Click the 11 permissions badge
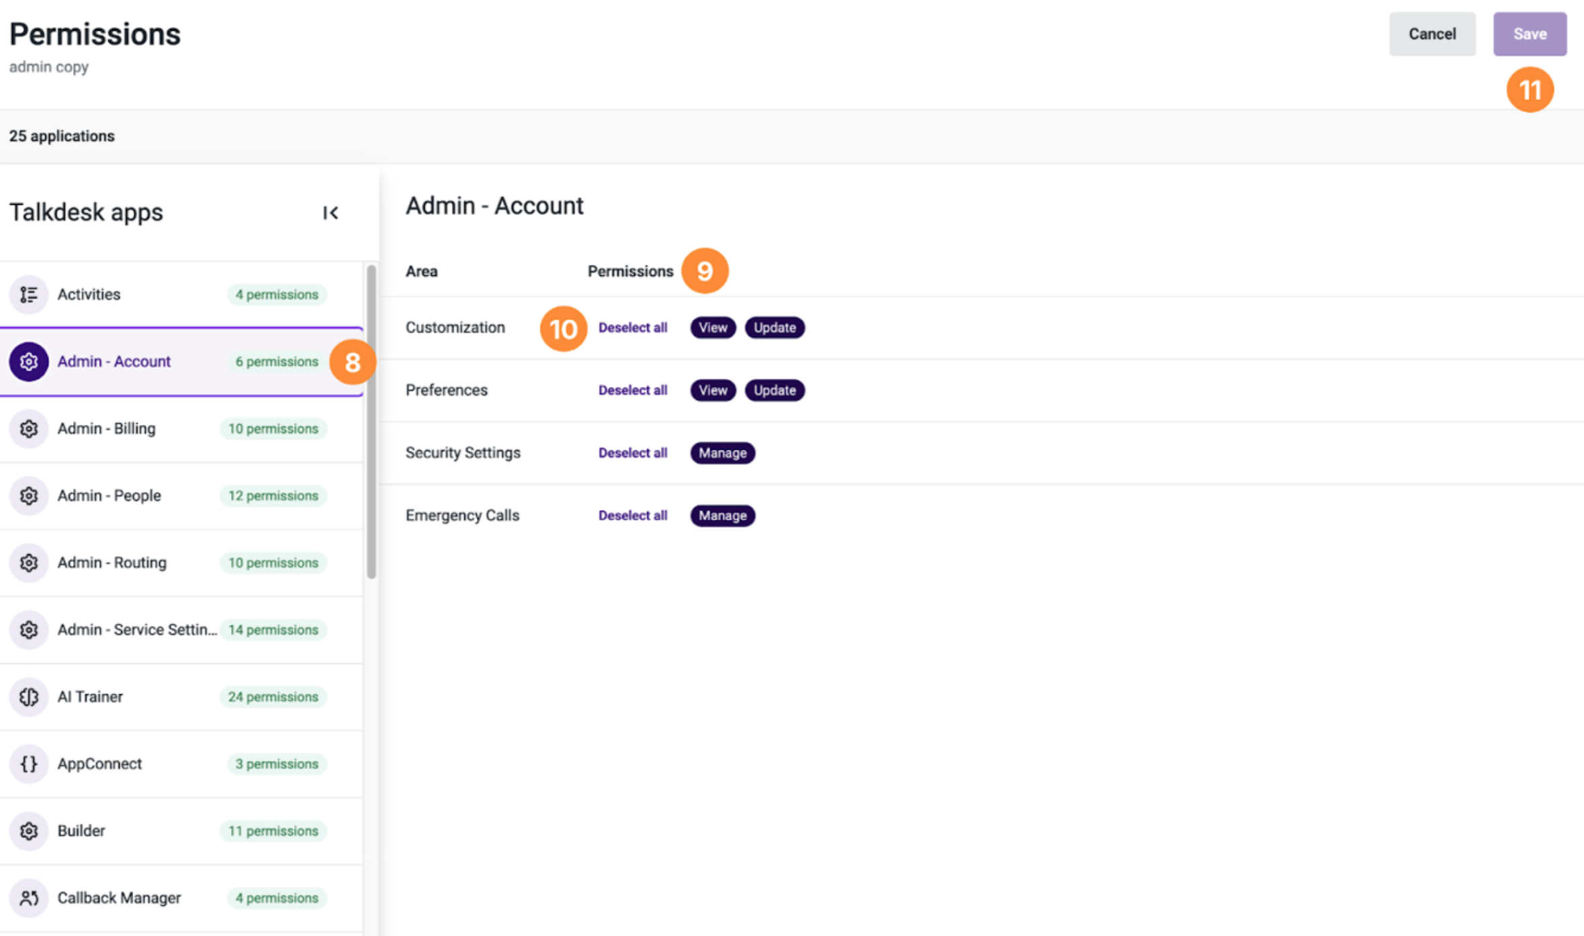 click(273, 831)
